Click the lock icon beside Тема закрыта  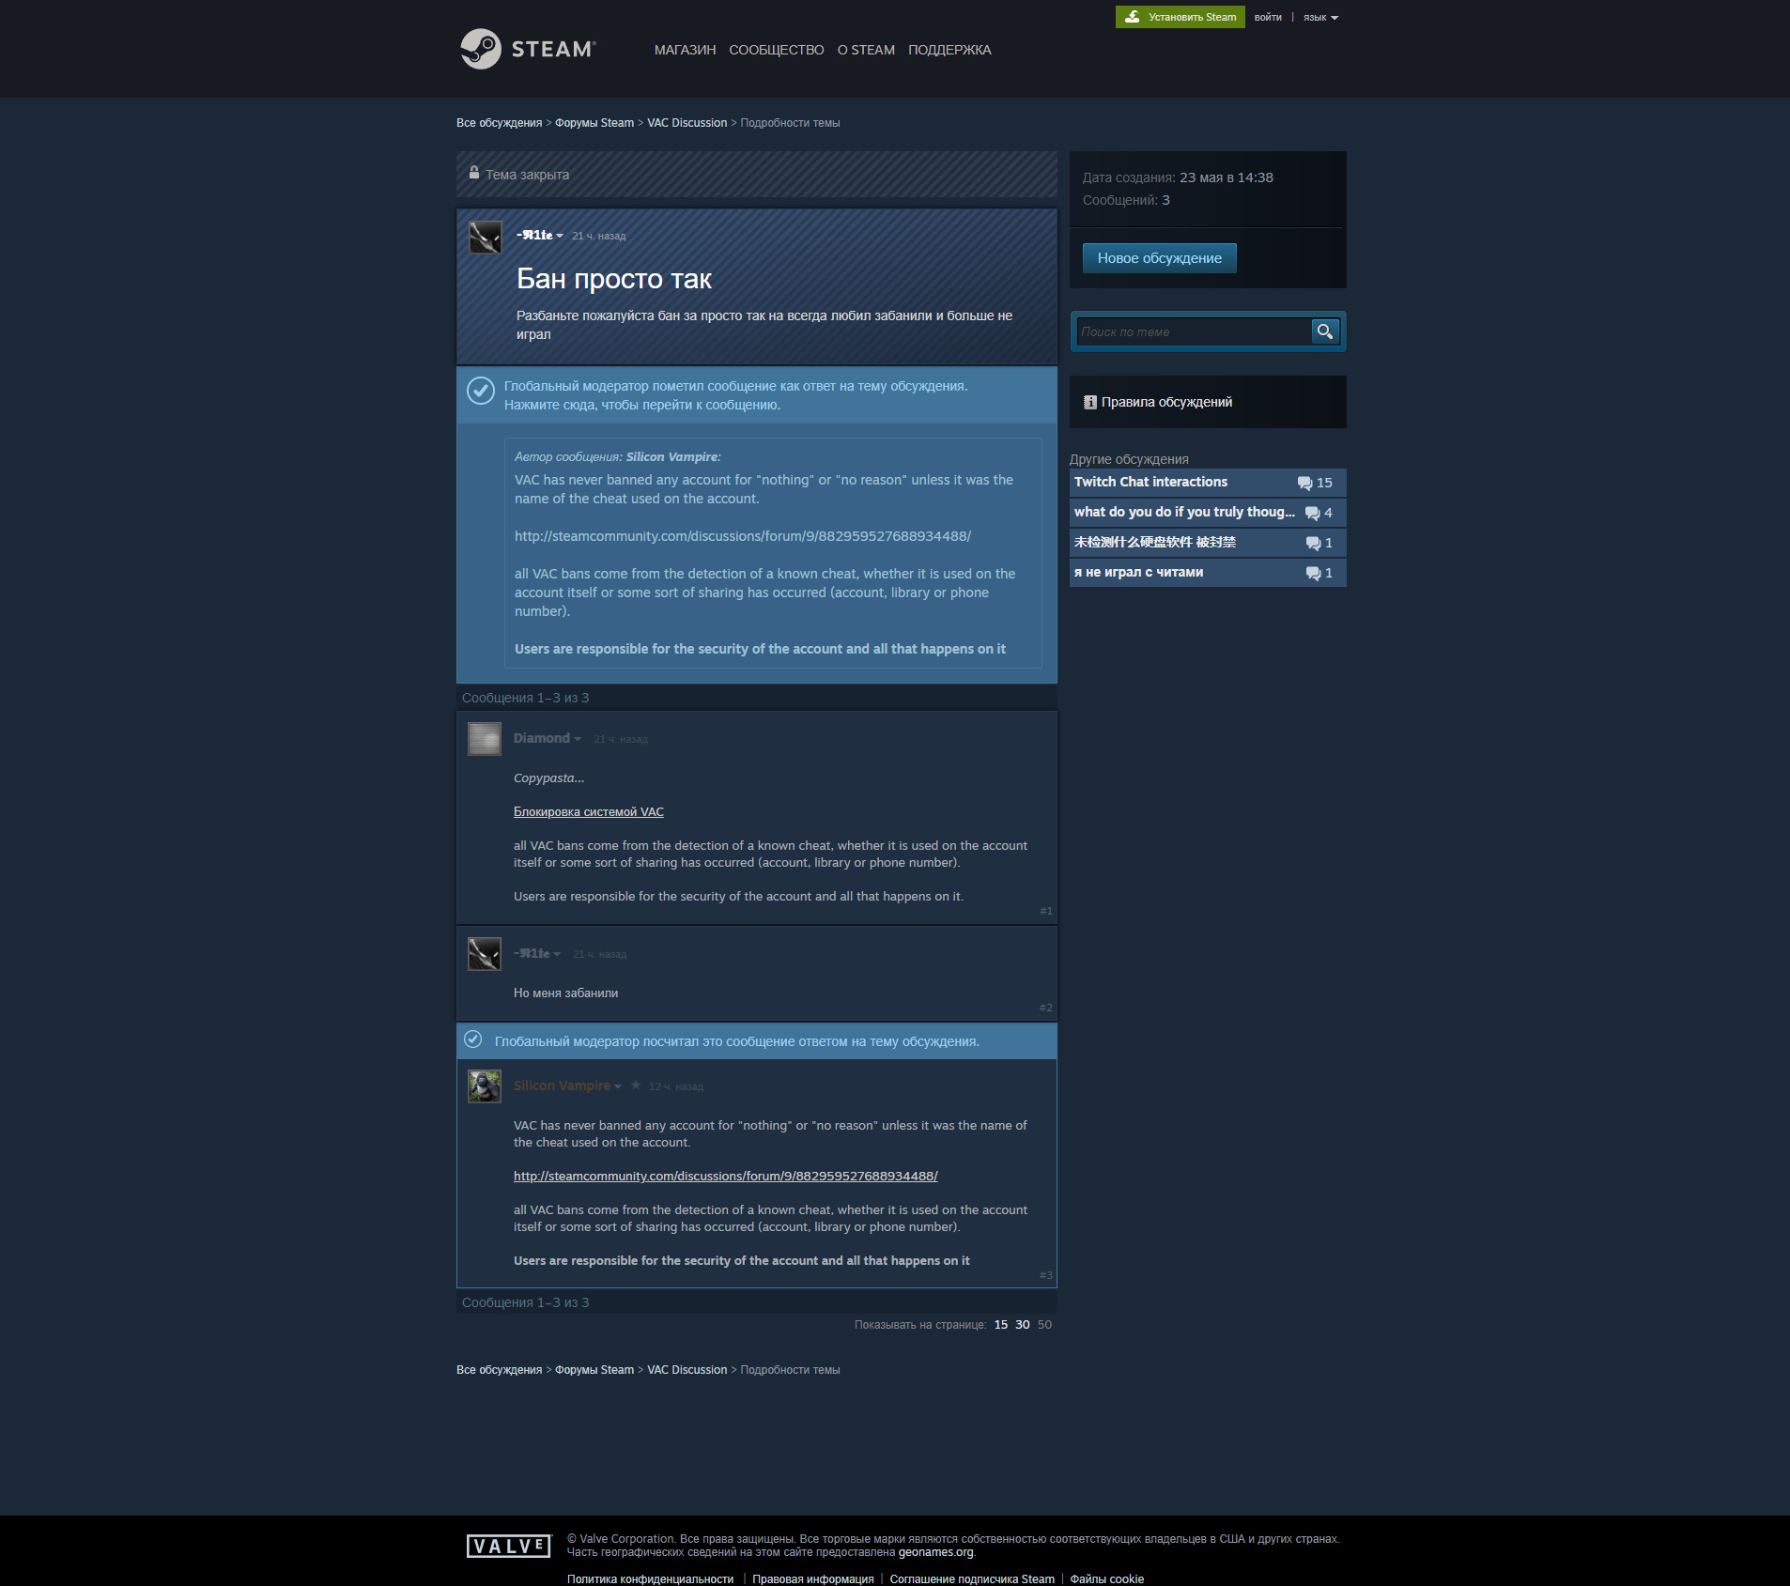tap(474, 174)
